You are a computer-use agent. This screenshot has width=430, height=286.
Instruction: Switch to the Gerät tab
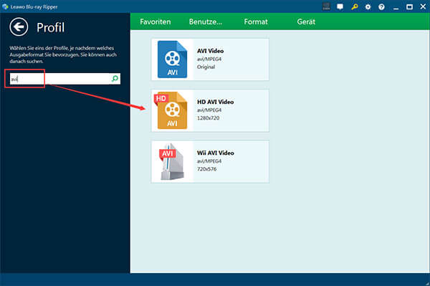click(x=306, y=22)
